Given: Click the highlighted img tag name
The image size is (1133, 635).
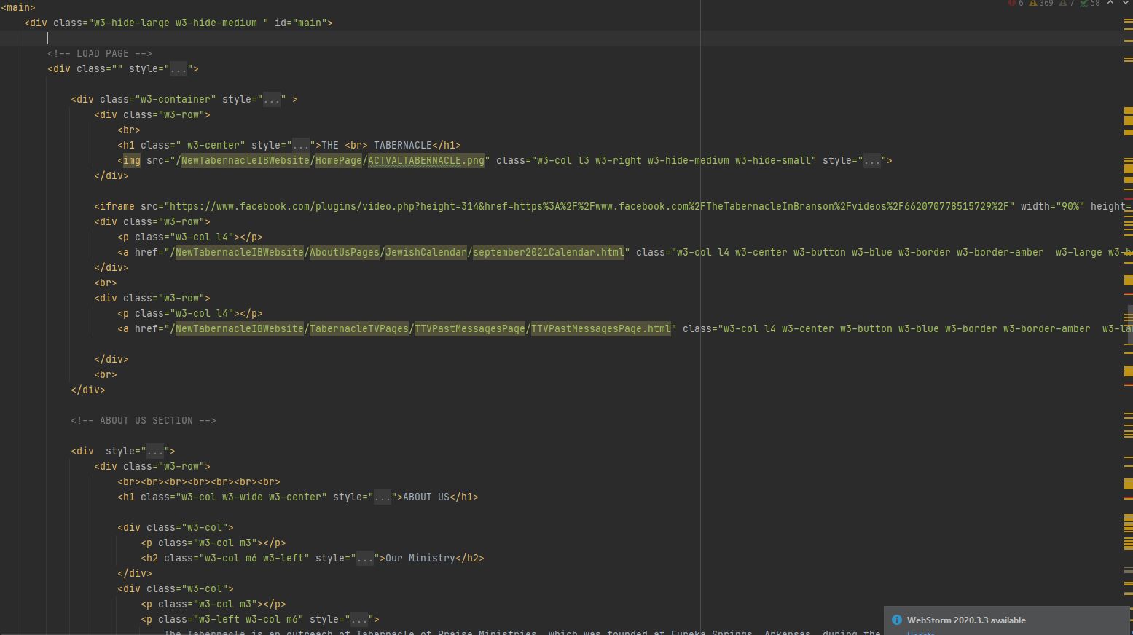Looking at the screenshot, I should click(x=132, y=161).
